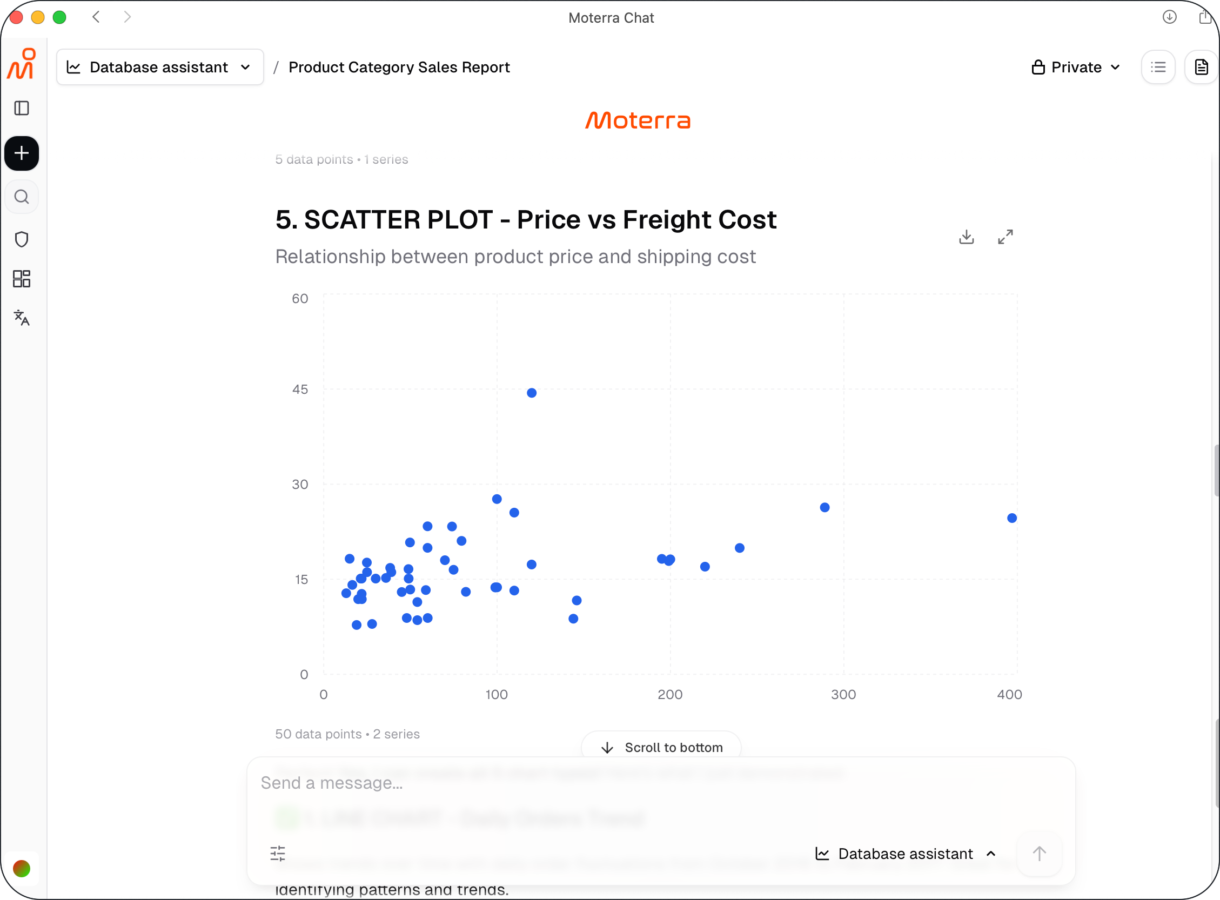Click the Send a message input field
Viewport: 1220px width, 900px height.
click(661, 783)
